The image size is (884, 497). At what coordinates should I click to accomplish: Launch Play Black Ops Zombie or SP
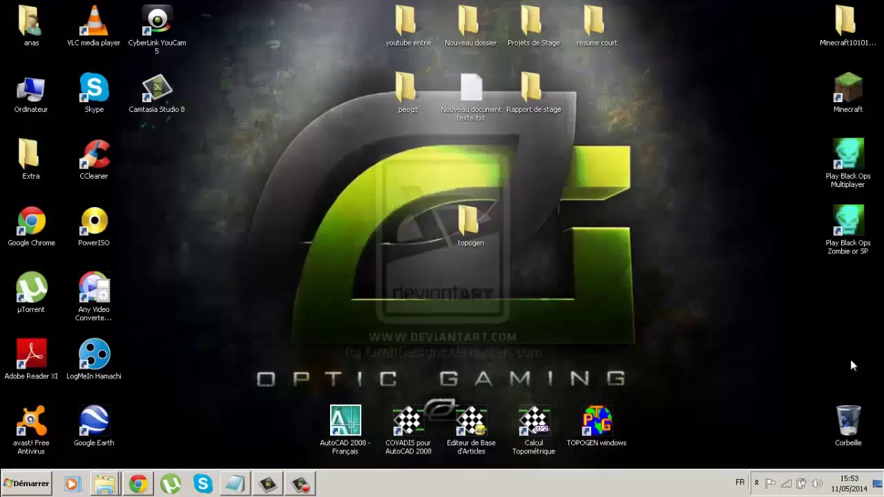848,231
